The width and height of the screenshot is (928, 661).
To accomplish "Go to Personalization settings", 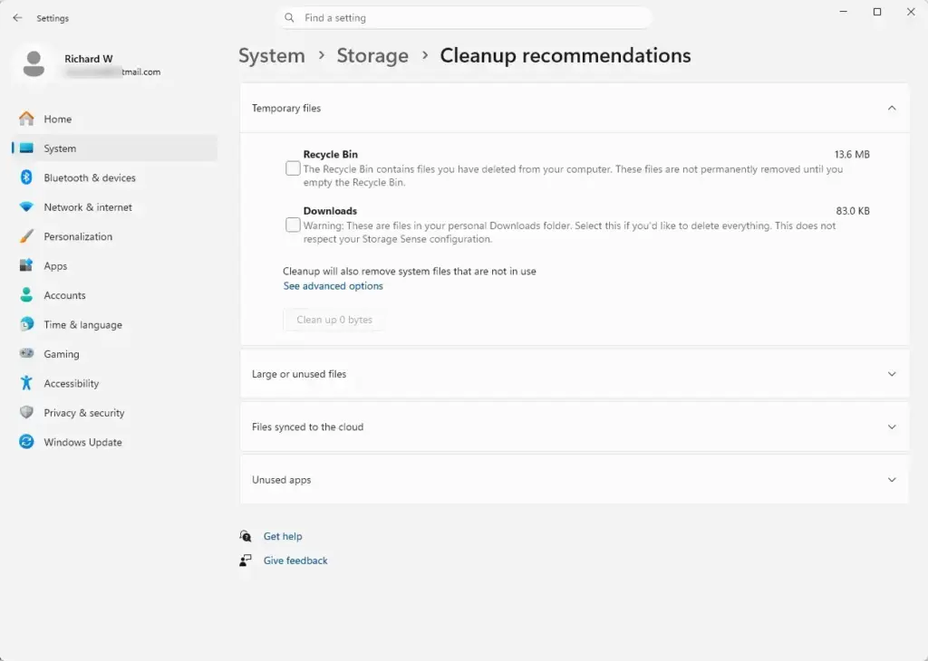I will [x=114, y=236].
